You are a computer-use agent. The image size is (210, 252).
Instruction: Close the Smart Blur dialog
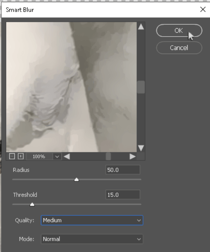(x=203, y=9)
